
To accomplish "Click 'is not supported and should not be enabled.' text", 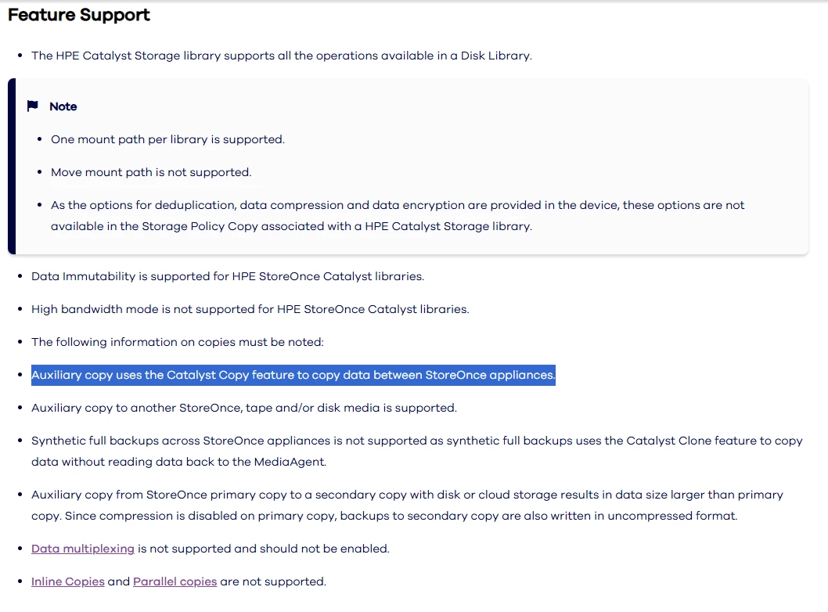I will tap(264, 549).
